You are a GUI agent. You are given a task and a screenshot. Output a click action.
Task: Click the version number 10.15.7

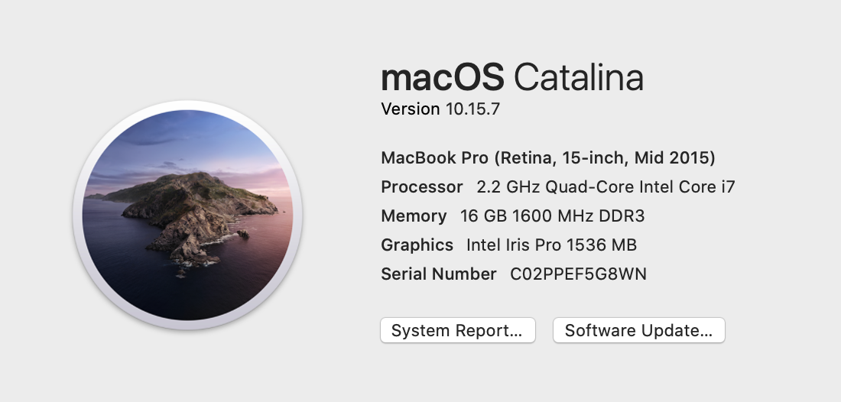[x=472, y=109]
